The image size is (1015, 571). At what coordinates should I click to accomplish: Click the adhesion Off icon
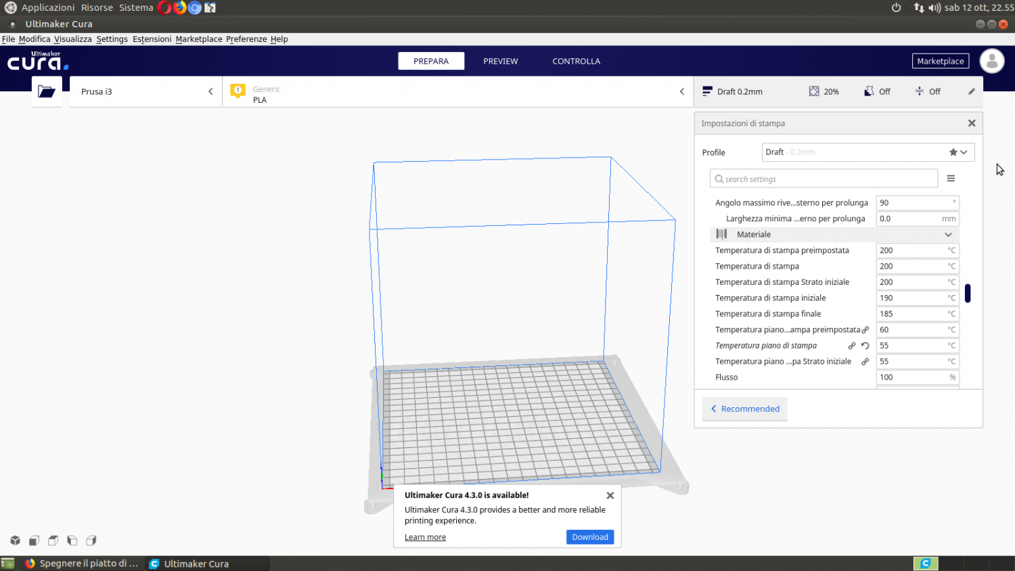[919, 91]
